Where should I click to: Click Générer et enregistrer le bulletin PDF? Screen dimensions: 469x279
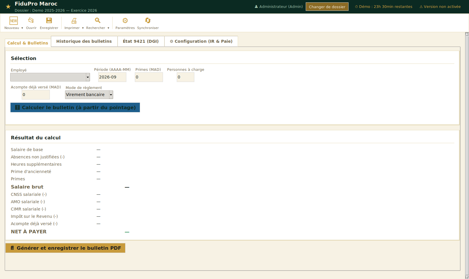pyautogui.click(x=65, y=248)
